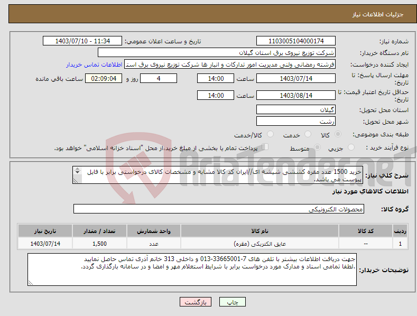Click the buyer notes text area

pos(192,269)
